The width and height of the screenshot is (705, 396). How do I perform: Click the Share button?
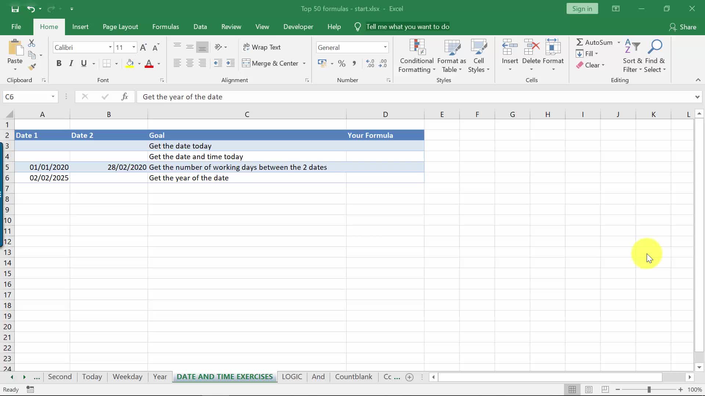[x=683, y=27]
